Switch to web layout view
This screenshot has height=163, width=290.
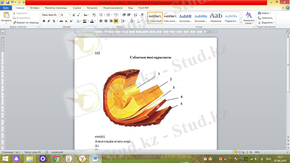pos(243,152)
